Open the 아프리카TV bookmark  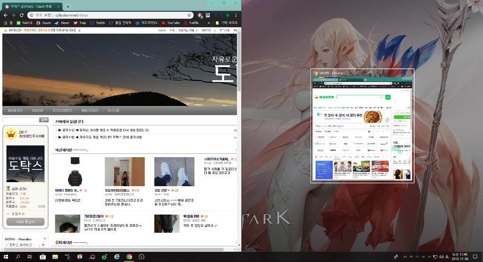point(147,23)
